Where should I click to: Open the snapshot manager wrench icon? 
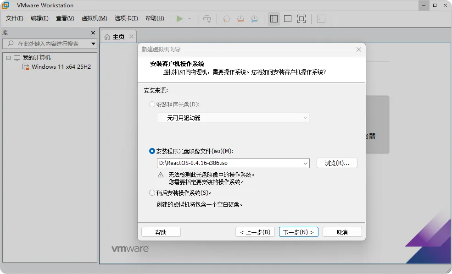click(x=254, y=19)
